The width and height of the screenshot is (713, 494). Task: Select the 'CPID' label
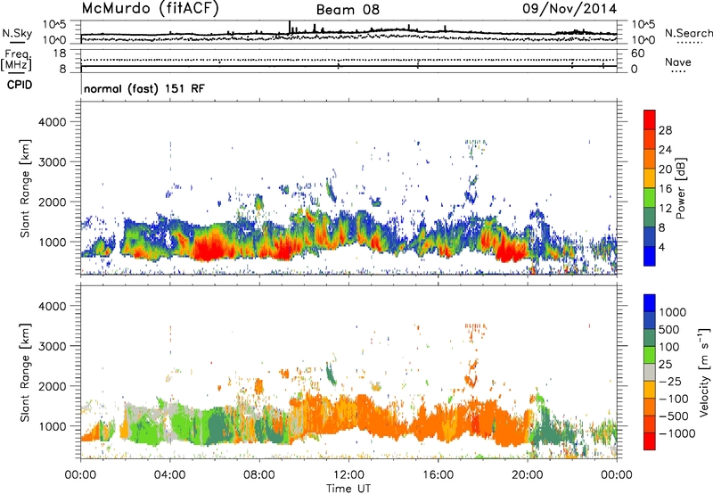coord(20,85)
